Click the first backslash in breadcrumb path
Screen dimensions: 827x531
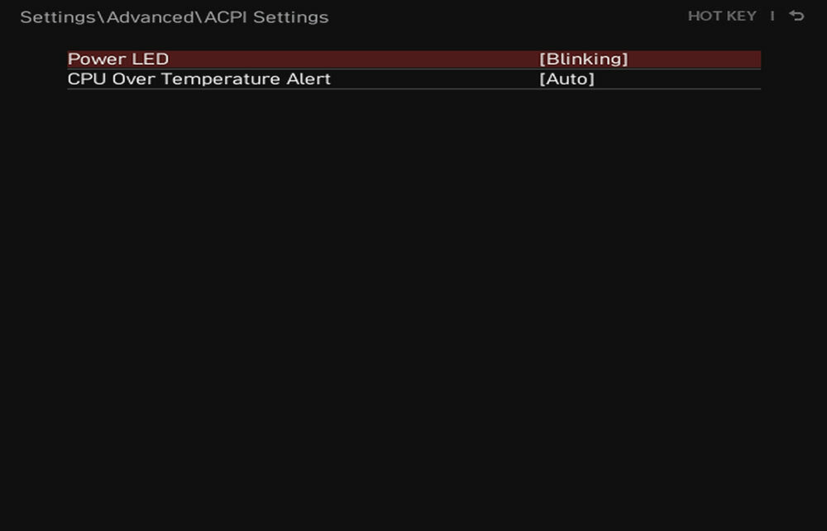pyautogui.click(x=101, y=17)
